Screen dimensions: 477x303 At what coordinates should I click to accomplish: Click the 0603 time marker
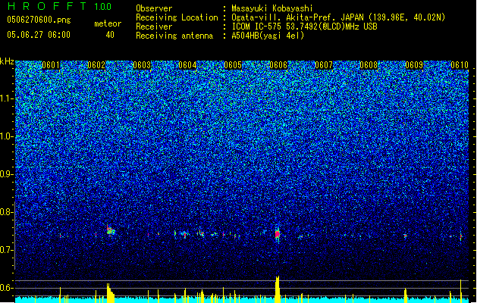(142, 65)
